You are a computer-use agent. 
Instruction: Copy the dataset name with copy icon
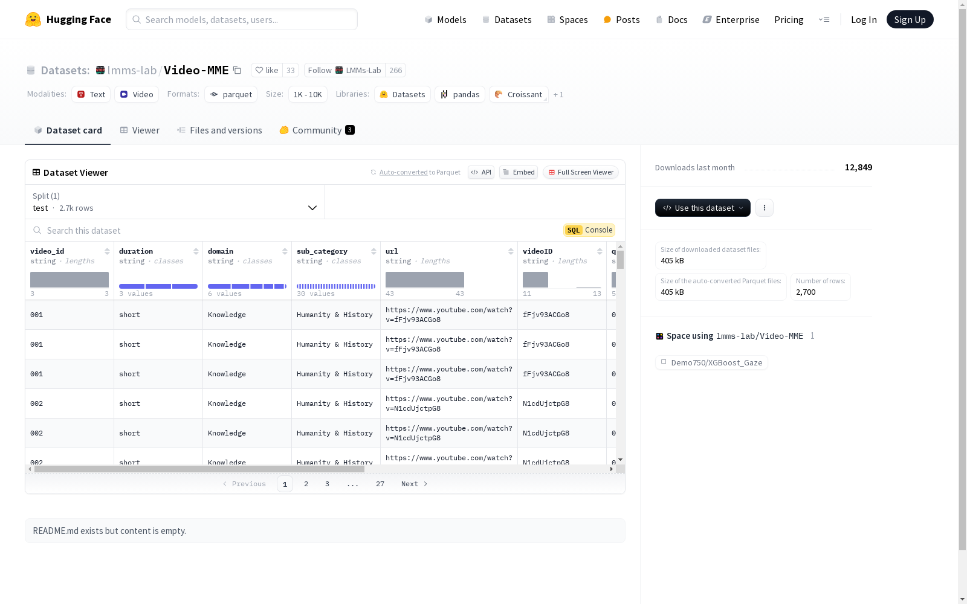tap(238, 71)
